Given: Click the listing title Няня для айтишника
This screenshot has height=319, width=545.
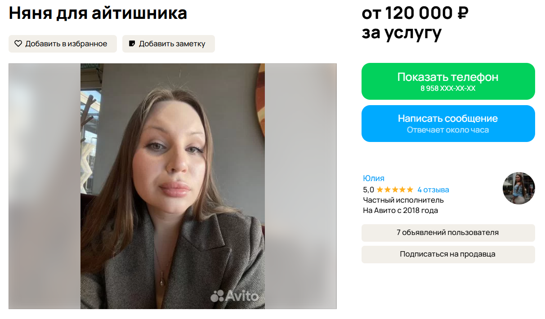Looking at the screenshot, I should tap(98, 13).
